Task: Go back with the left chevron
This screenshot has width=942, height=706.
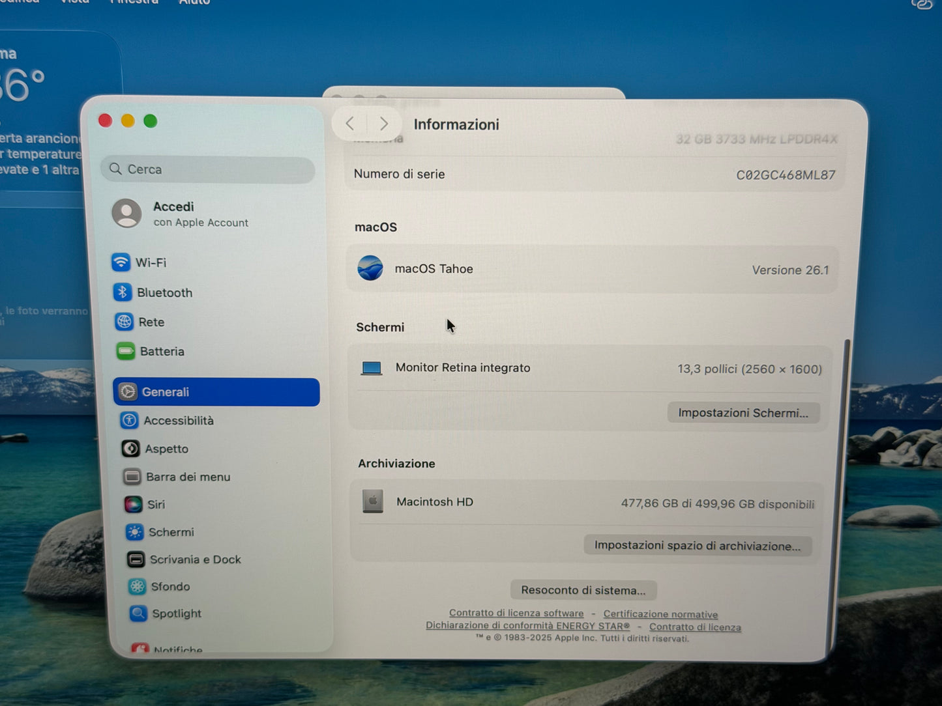Action: coord(350,123)
